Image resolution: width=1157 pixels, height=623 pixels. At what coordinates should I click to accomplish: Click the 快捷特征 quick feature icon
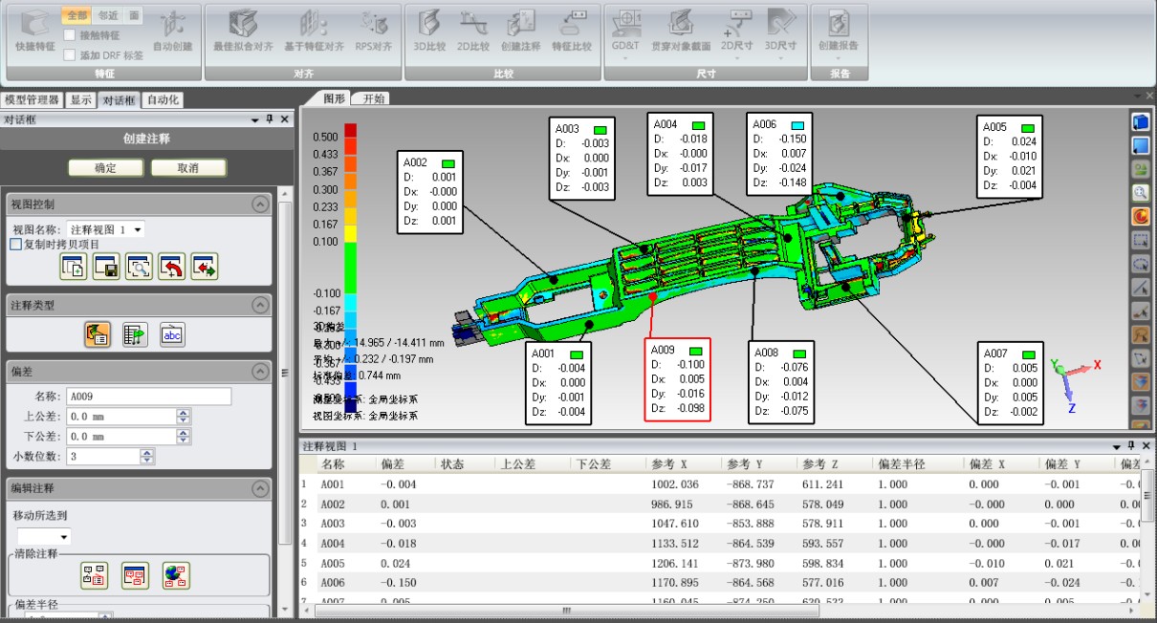tap(34, 30)
